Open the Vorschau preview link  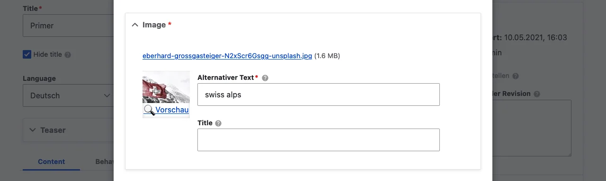tap(172, 110)
